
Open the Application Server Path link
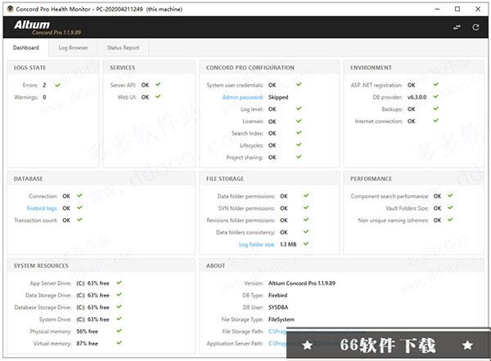coord(277,344)
